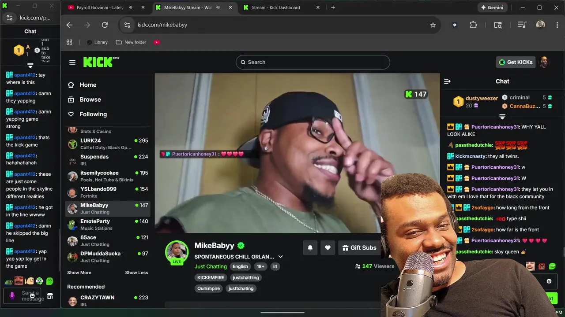Open the Chrome profile avatar
Screen dimensions: 565x317
[x=540, y=25]
